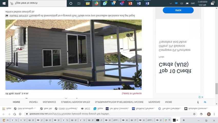Go back in browser history
The width and height of the screenshot is (218, 123).
pos(4,114)
